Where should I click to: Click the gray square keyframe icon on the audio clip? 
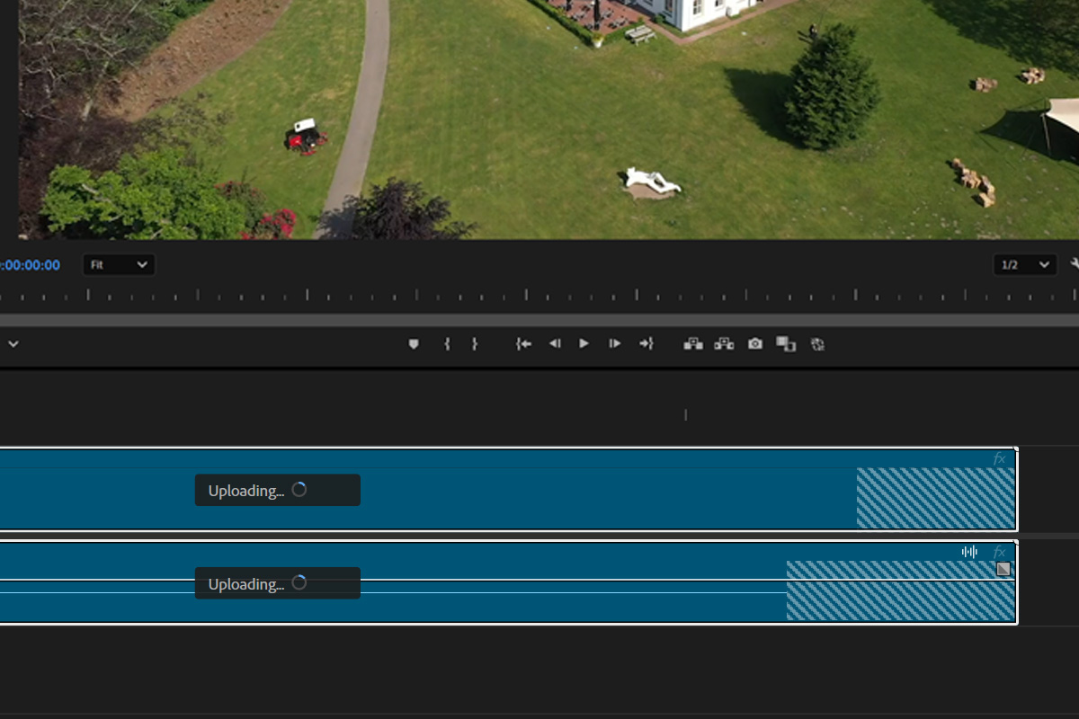pos(1003,569)
